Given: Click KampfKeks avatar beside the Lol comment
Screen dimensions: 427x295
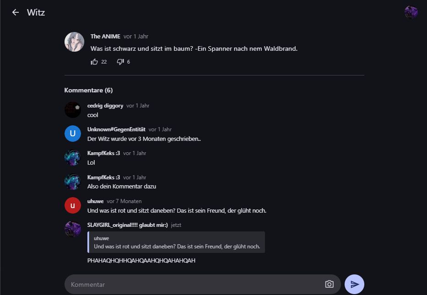Looking at the screenshot, I should 73,157.
